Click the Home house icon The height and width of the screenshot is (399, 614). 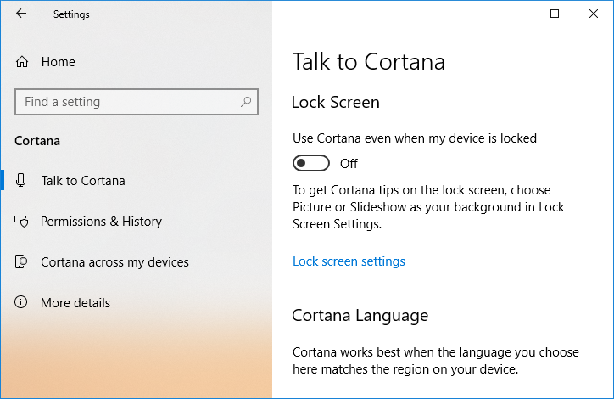coord(23,62)
